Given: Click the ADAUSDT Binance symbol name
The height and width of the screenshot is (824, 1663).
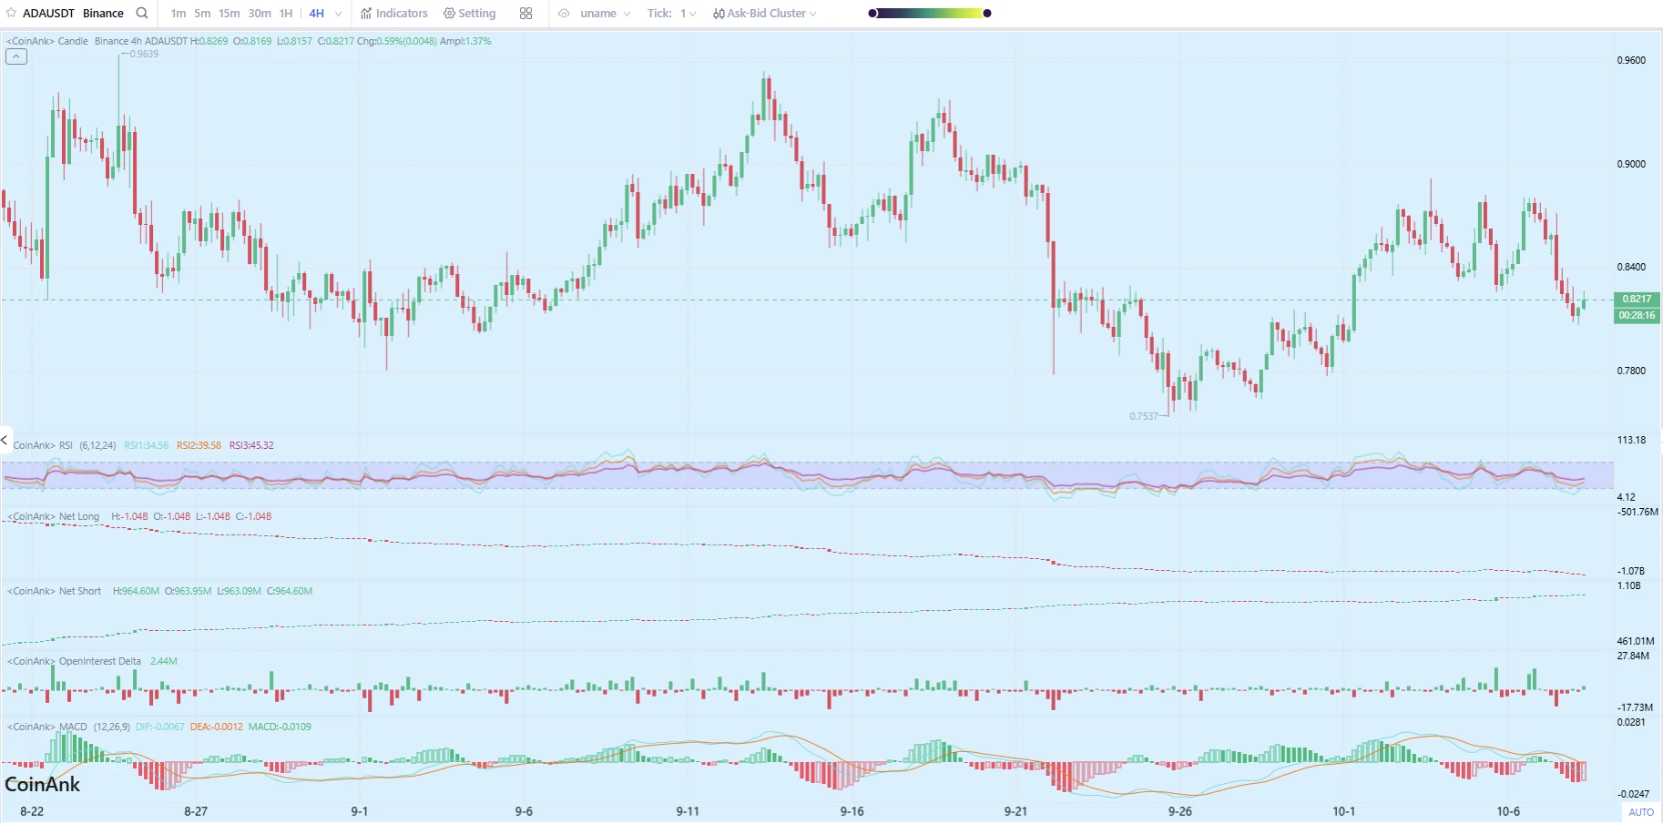Looking at the screenshot, I should (x=73, y=14).
